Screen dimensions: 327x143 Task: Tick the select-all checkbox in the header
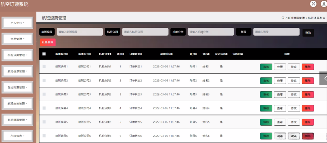tap(44, 54)
